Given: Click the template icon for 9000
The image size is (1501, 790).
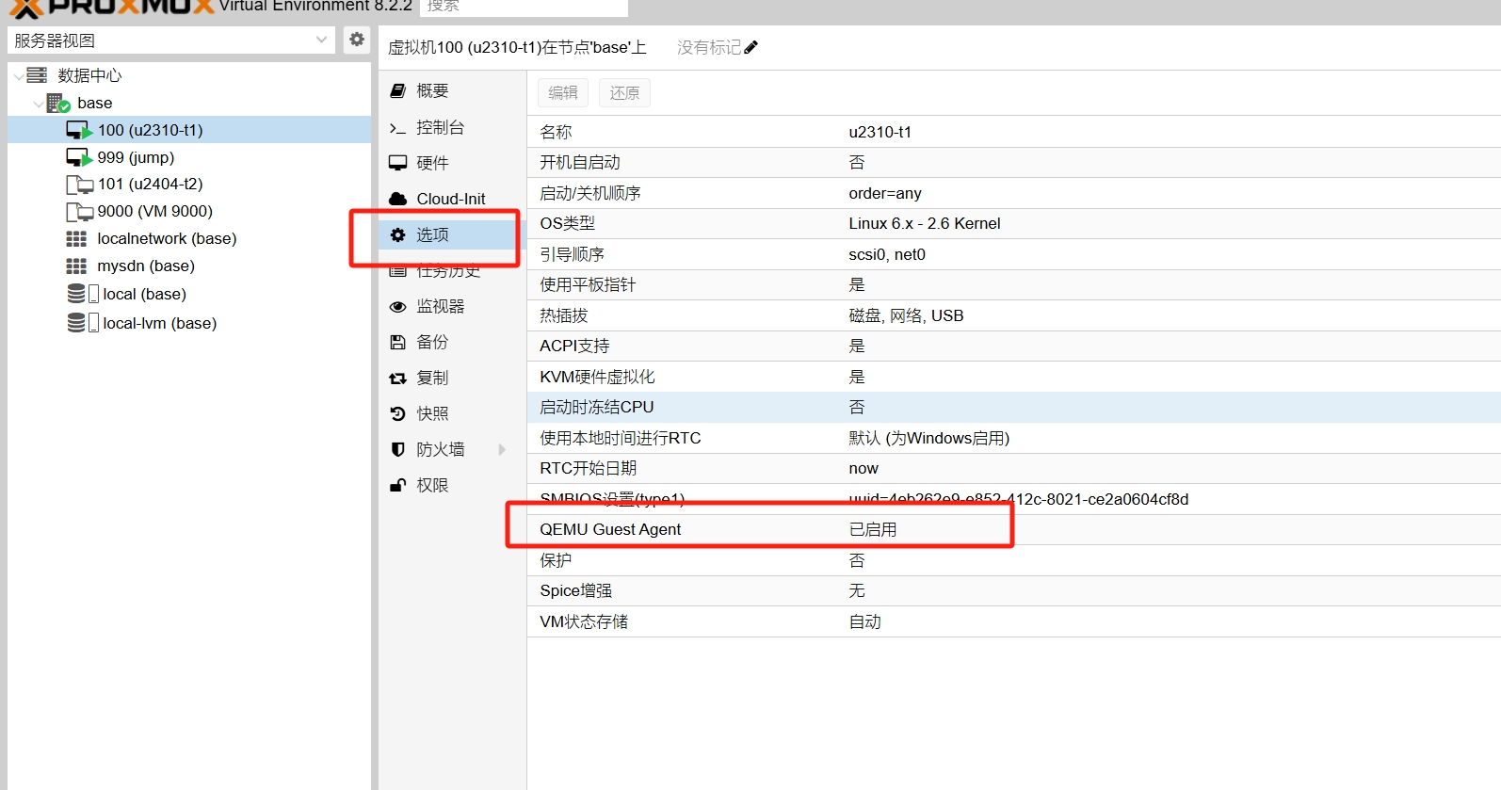Looking at the screenshot, I should coord(79,212).
